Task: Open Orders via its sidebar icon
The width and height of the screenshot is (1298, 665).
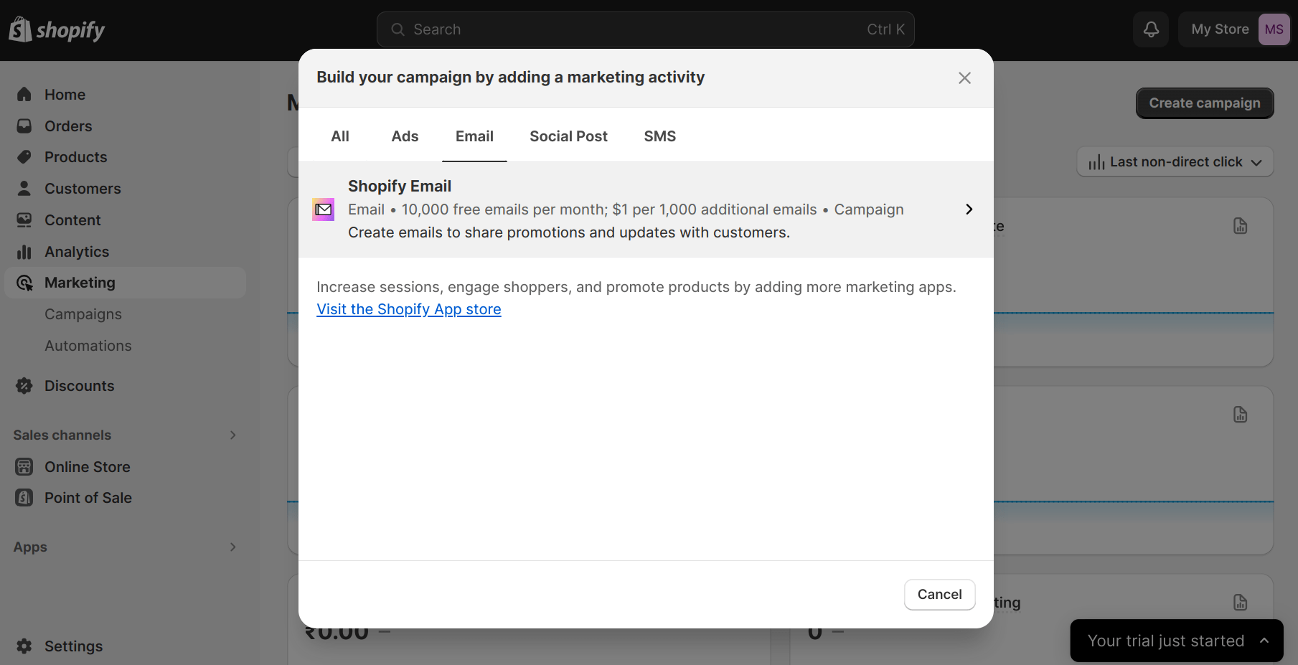Action: point(24,126)
